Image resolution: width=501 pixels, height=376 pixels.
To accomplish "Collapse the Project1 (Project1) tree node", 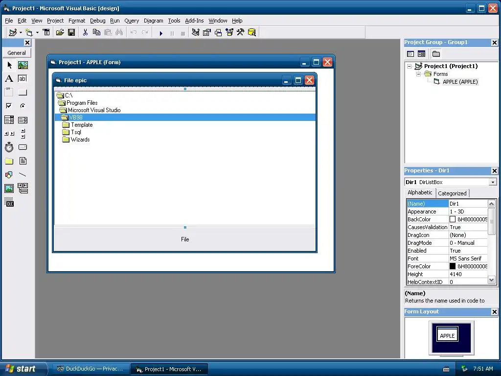I will pos(410,66).
